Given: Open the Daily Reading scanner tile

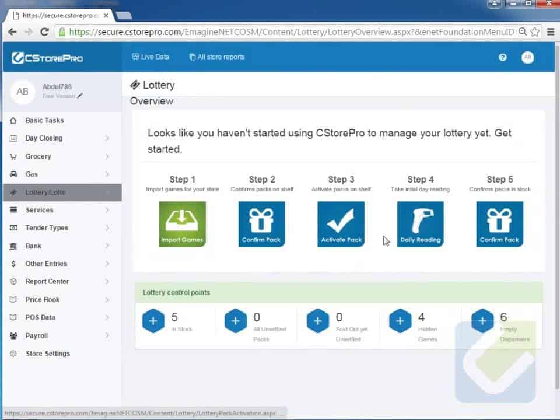Looking at the screenshot, I should [x=421, y=224].
